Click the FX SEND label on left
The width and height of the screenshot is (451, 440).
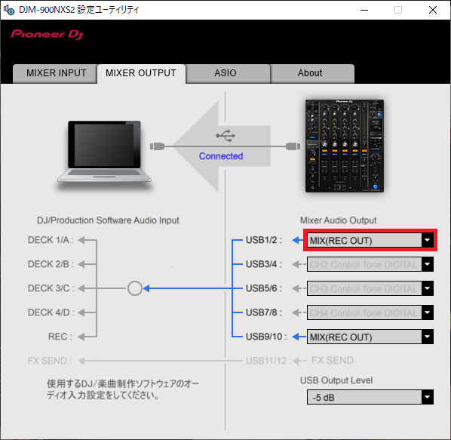pos(50,361)
